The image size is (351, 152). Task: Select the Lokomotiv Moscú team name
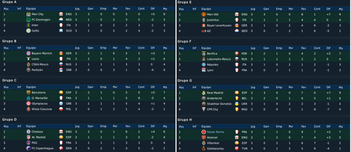click(219, 59)
